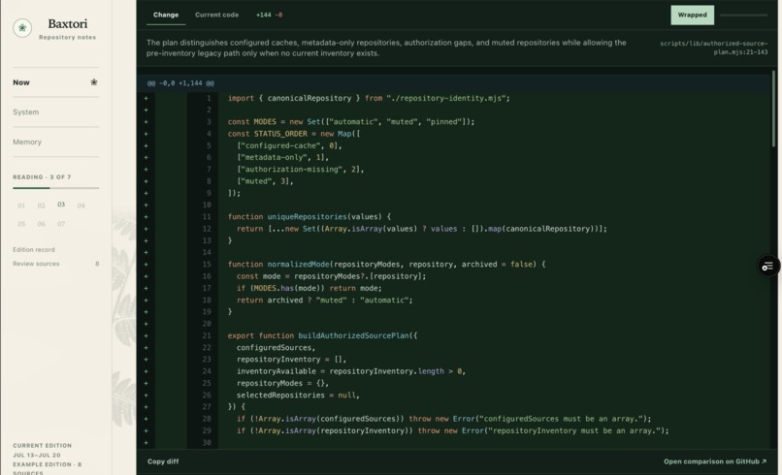782x475 pixels.
Task: Click the code panel vertical scrollbar
Action: (x=774, y=109)
